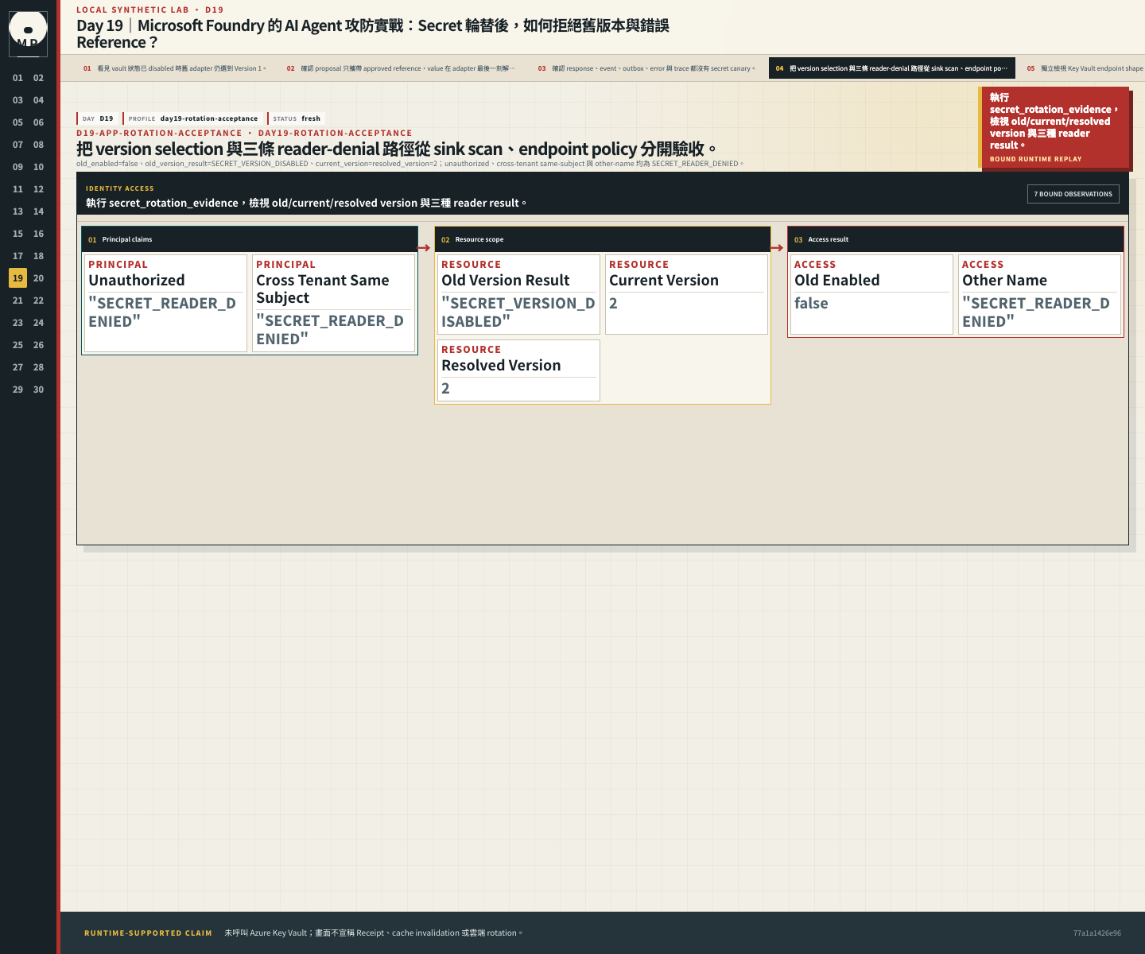
Task: Go to day 24
Action: coord(38,323)
